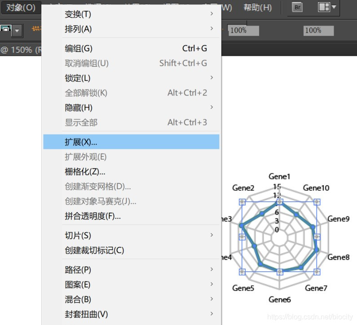
Task: Choose 编组(G) from the menu
Action: [x=132, y=48]
